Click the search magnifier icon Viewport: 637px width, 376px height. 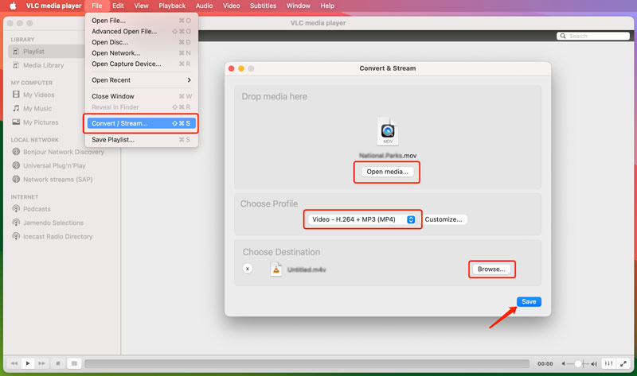coord(563,36)
